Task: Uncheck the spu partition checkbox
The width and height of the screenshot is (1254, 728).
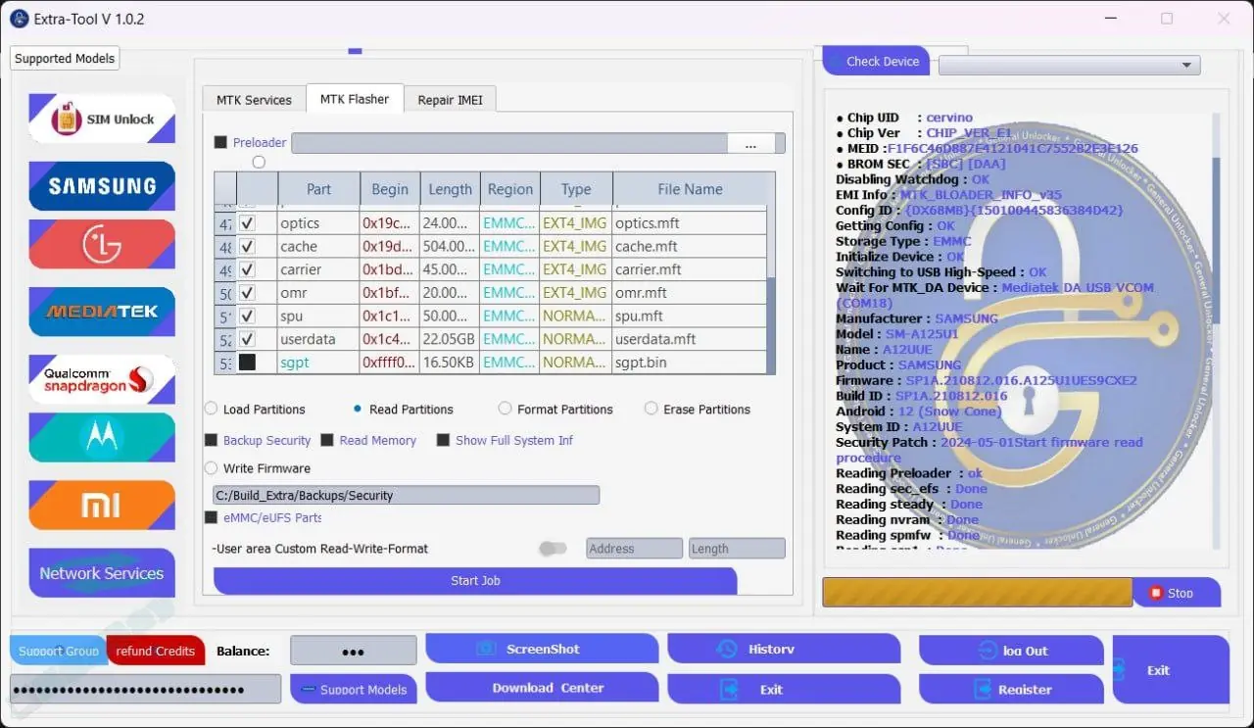Action: click(x=248, y=315)
